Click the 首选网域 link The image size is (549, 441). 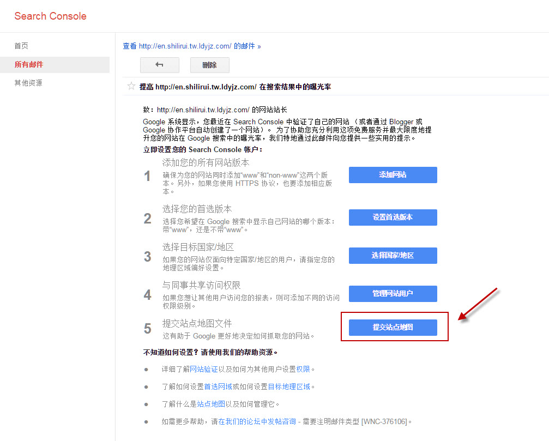[x=218, y=386]
